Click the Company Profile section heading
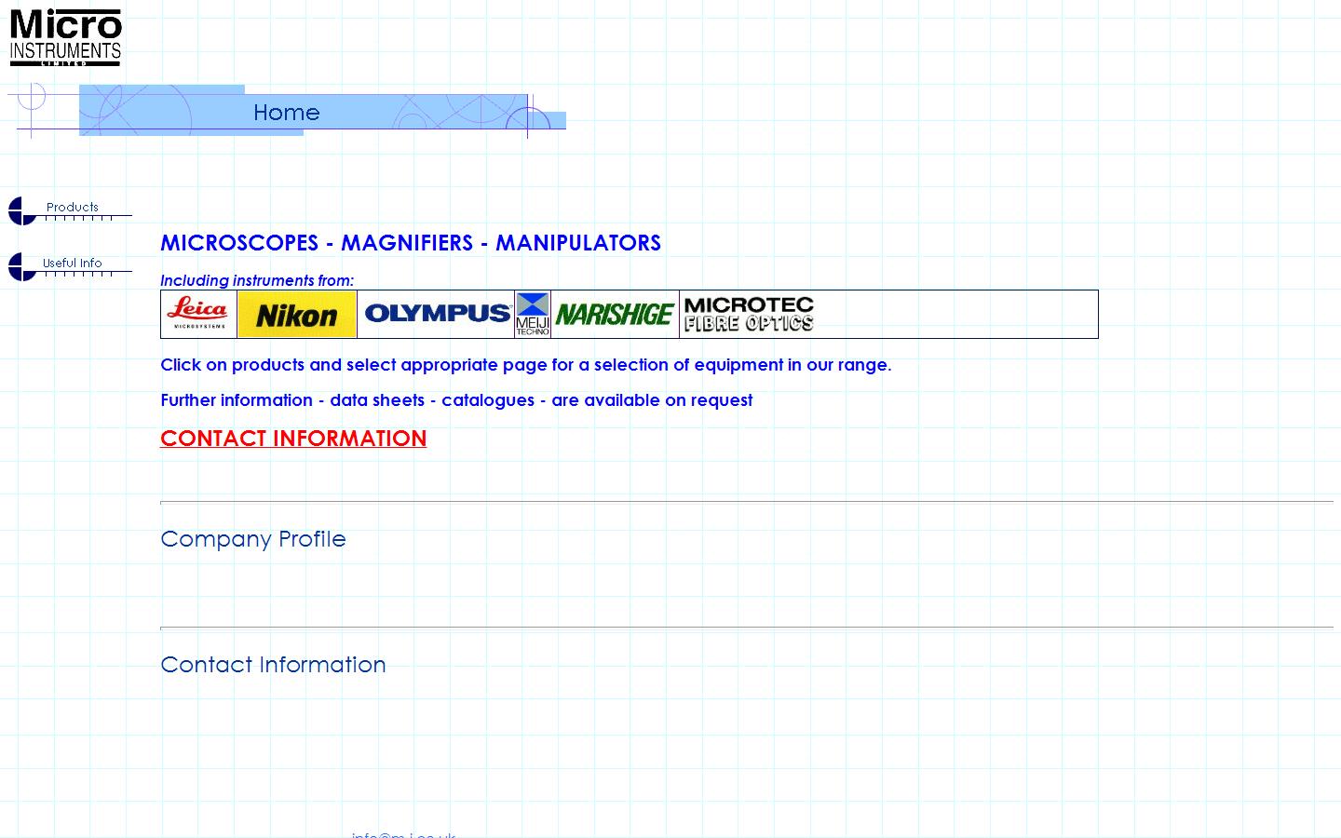Screen dimensions: 1341x838 [x=253, y=539]
